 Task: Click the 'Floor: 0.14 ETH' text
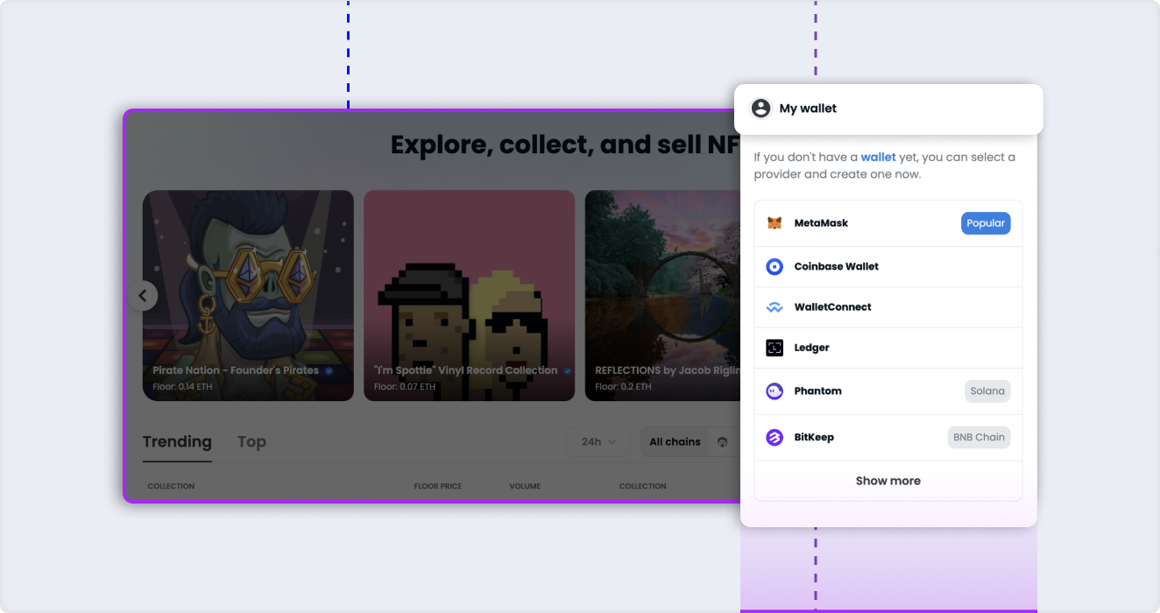(182, 386)
